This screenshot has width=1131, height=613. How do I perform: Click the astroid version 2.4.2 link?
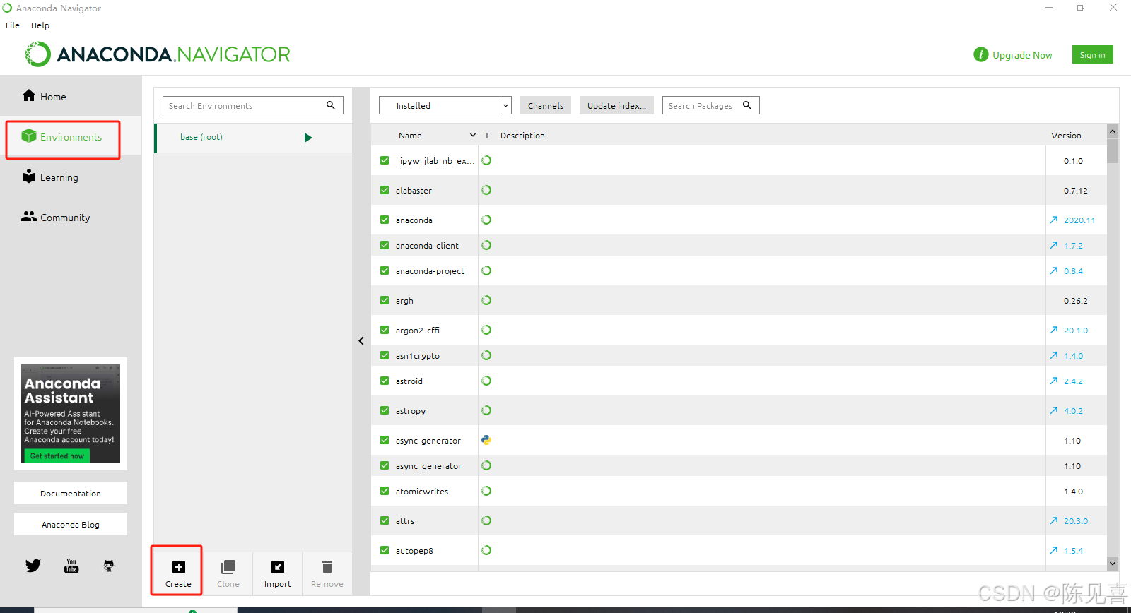1073,381
